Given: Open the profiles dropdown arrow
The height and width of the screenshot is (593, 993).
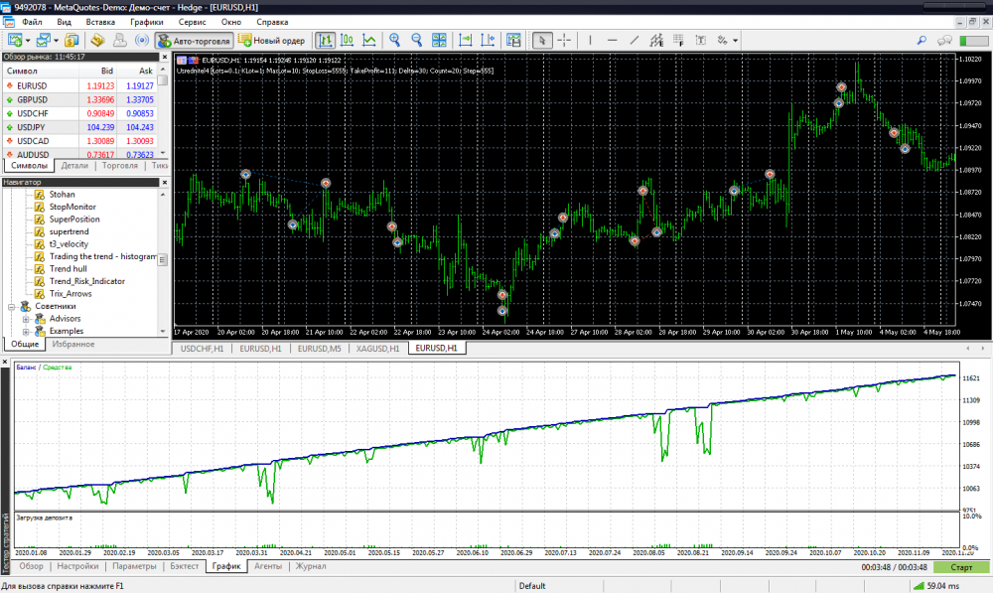Looking at the screenshot, I should tap(57, 41).
